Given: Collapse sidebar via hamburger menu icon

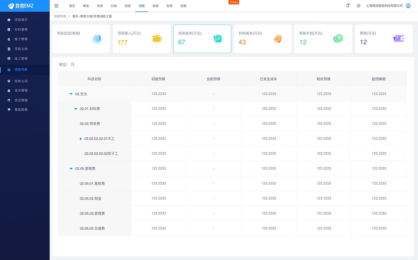Looking at the screenshot, I should (56, 6).
